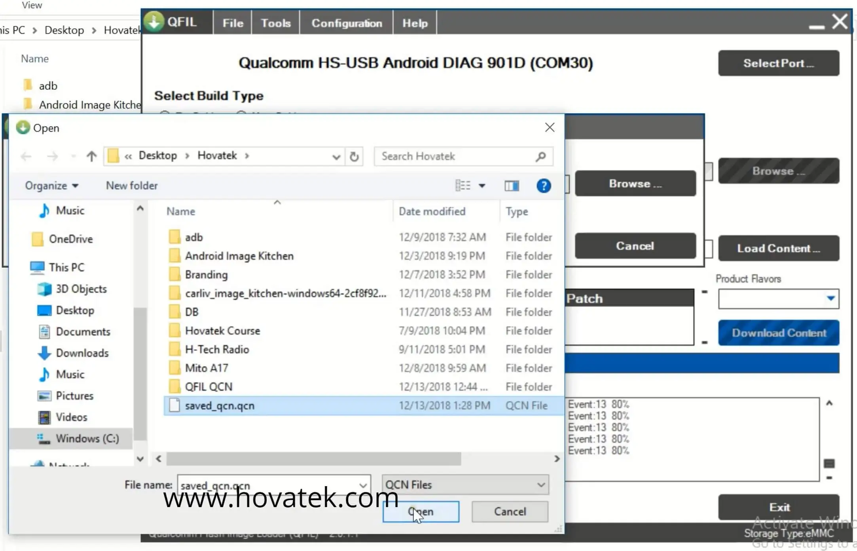Expand the File name combo box

tap(362, 485)
